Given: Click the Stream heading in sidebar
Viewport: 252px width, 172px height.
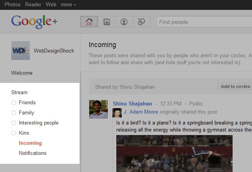Looking at the screenshot, I should (19, 93).
